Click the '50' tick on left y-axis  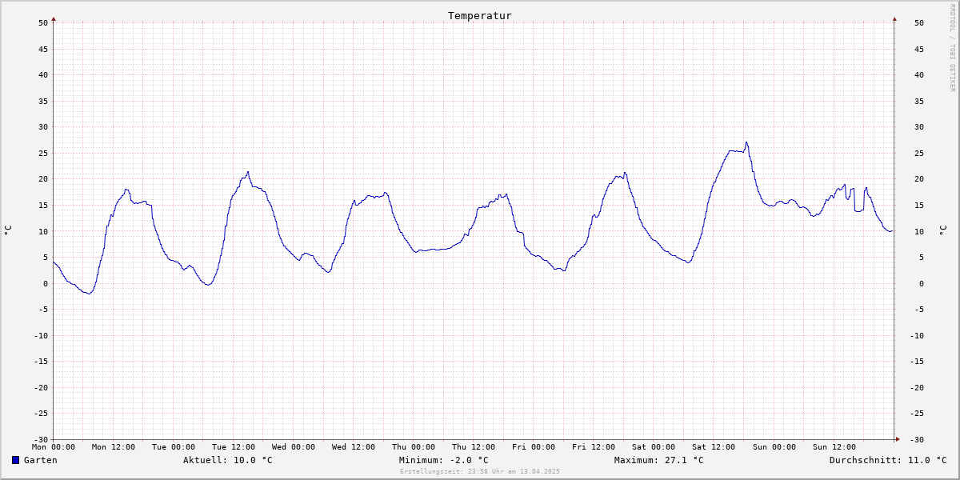point(43,23)
